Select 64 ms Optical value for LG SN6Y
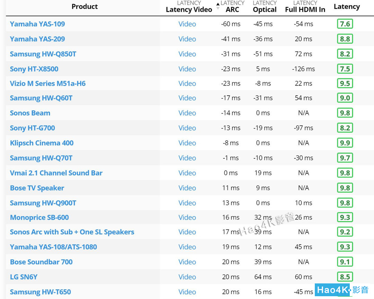The height and width of the screenshot is (299, 374). coord(263,277)
